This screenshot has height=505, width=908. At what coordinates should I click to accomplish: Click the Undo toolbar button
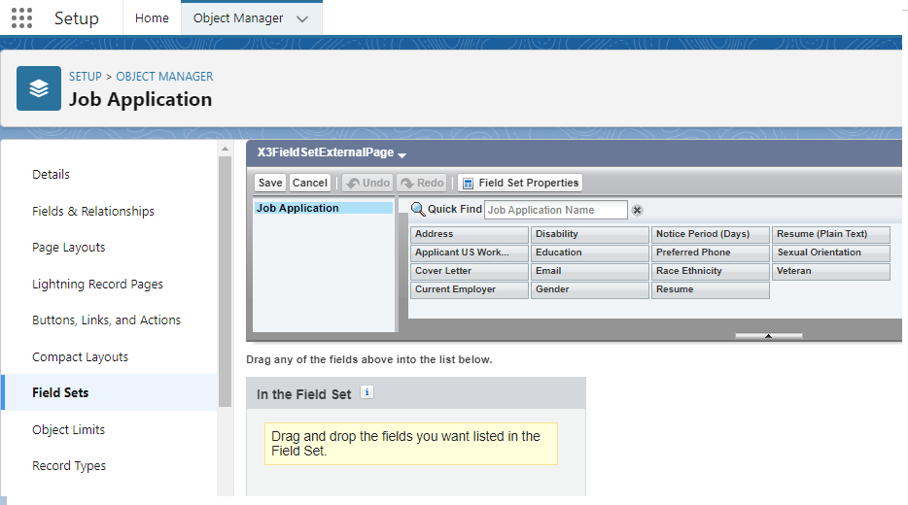click(367, 183)
